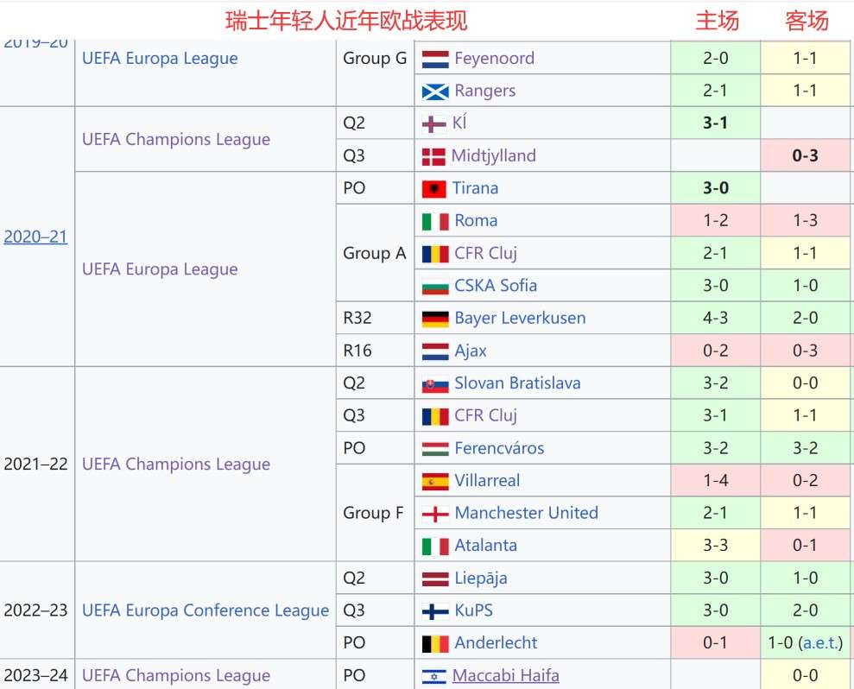Click the Scotland flag next to Rangers
Image resolution: width=854 pixels, height=689 pixels.
(x=435, y=92)
